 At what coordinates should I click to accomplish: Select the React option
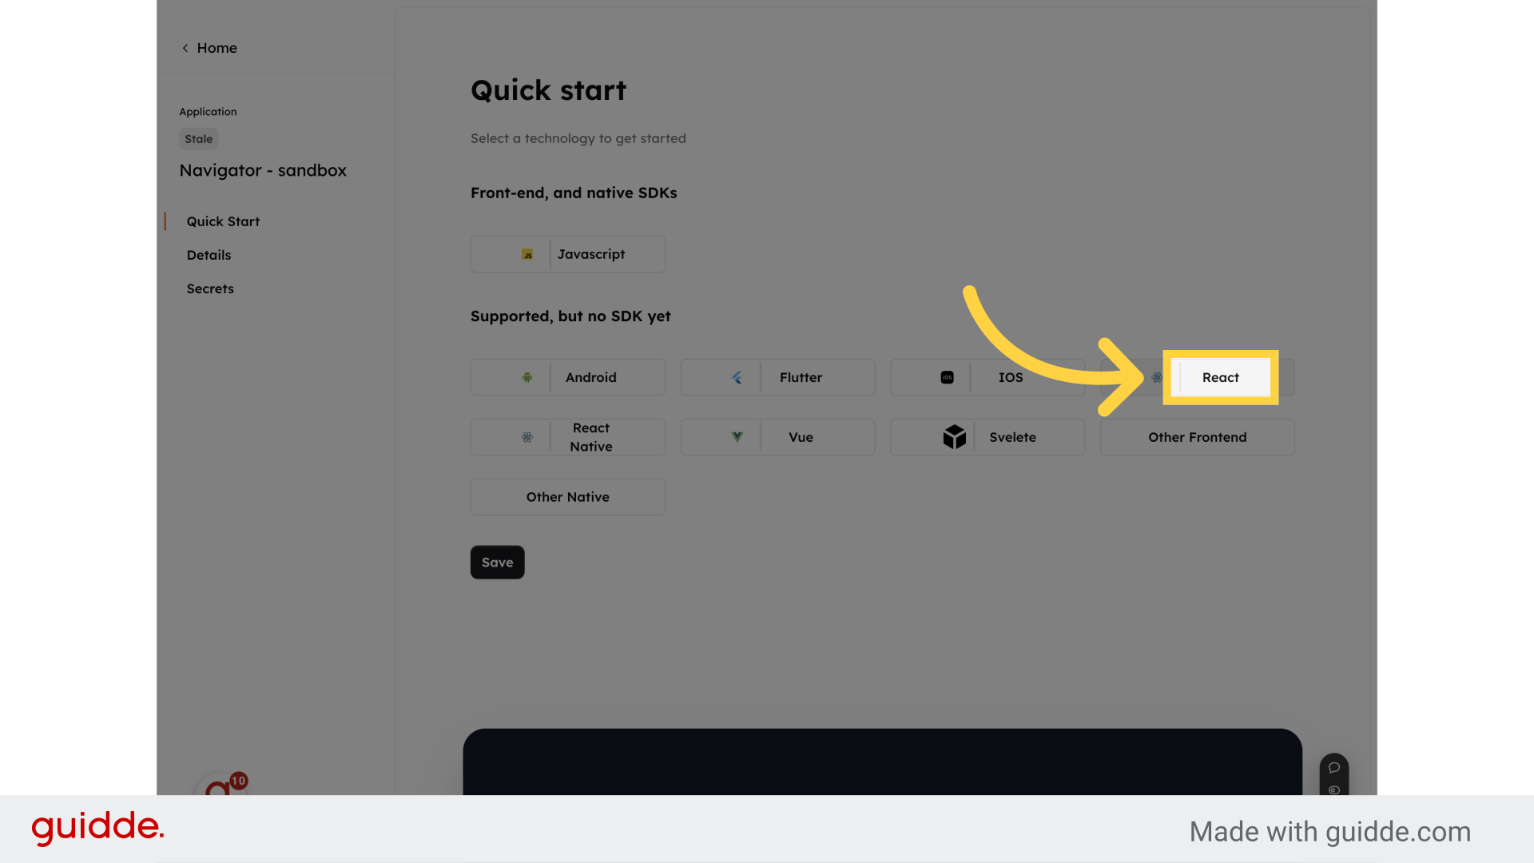tap(1221, 377)
